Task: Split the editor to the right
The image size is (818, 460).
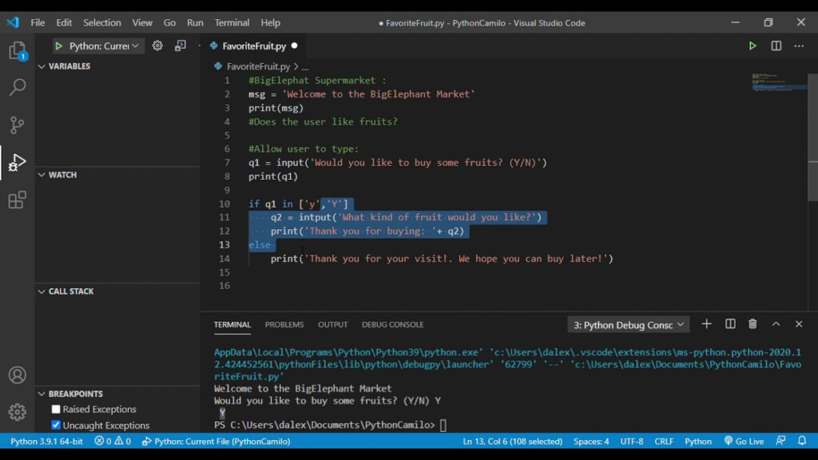Action: [776, 46]
